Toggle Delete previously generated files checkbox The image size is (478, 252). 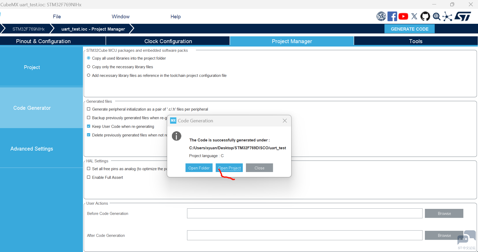pos(89,135)
